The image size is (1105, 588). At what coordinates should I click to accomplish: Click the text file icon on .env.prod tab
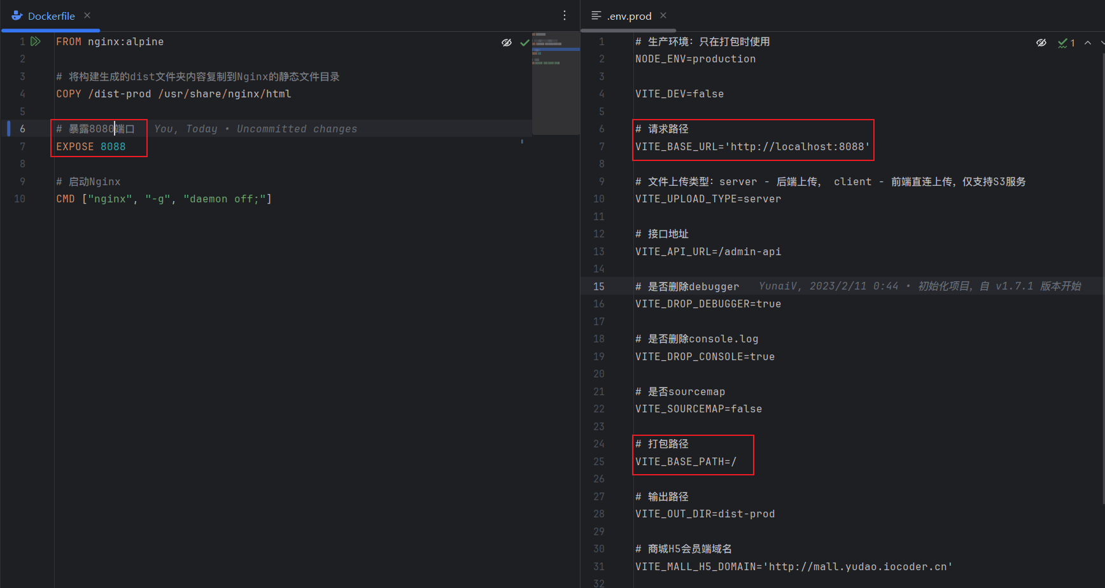point(596,15)
